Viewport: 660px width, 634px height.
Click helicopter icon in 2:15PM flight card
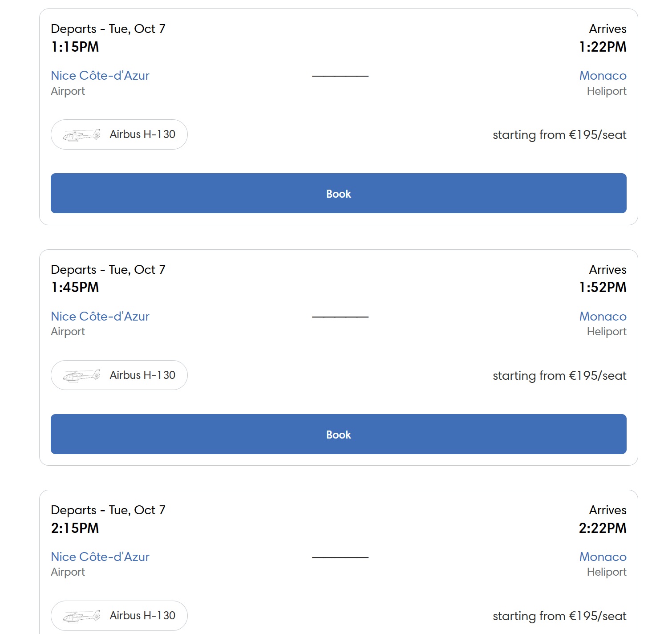pyautogui.click(x=81, y=616)
